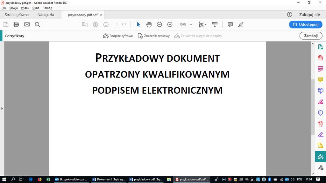The width and height of the screenshot is (326, 183).
Task: Open Firefox from the taskbar
Action: (39, 179)
